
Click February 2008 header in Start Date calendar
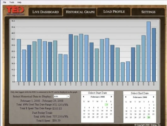click(98, 97)
